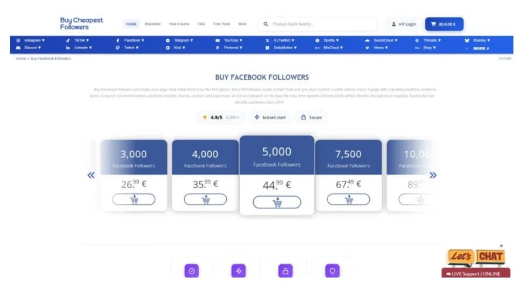Add 7,500 followers package to cart
Screen dimensions: 531x291
click(x=348, y=199)
